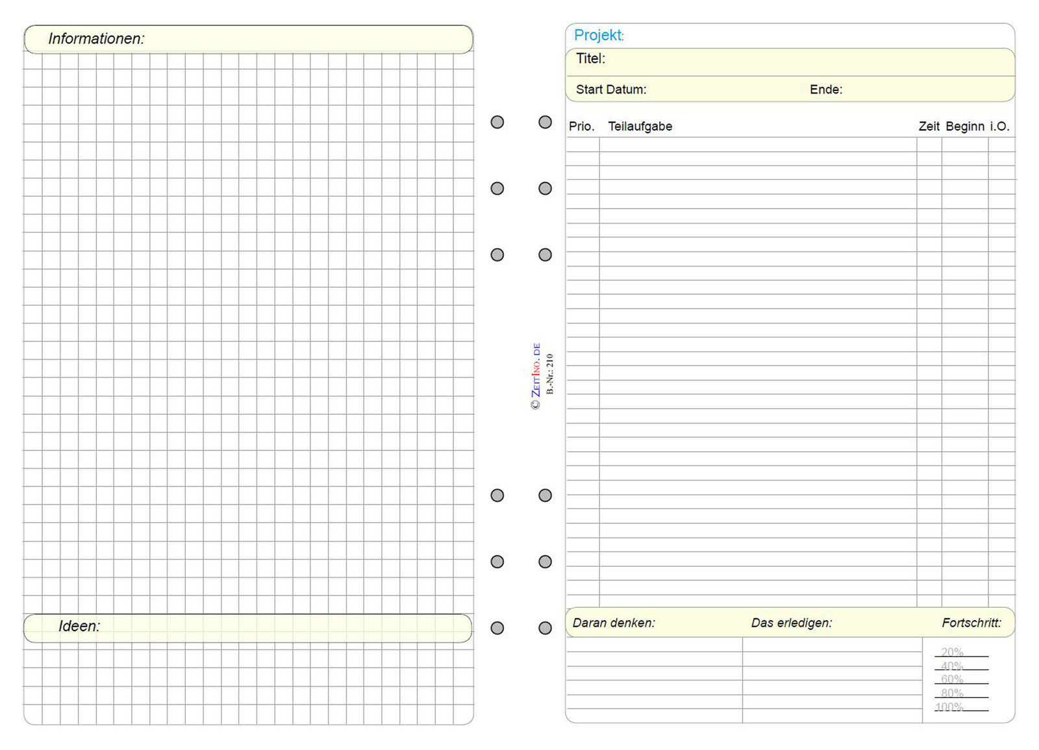Select the 60% progress mark

coord(952,679)
